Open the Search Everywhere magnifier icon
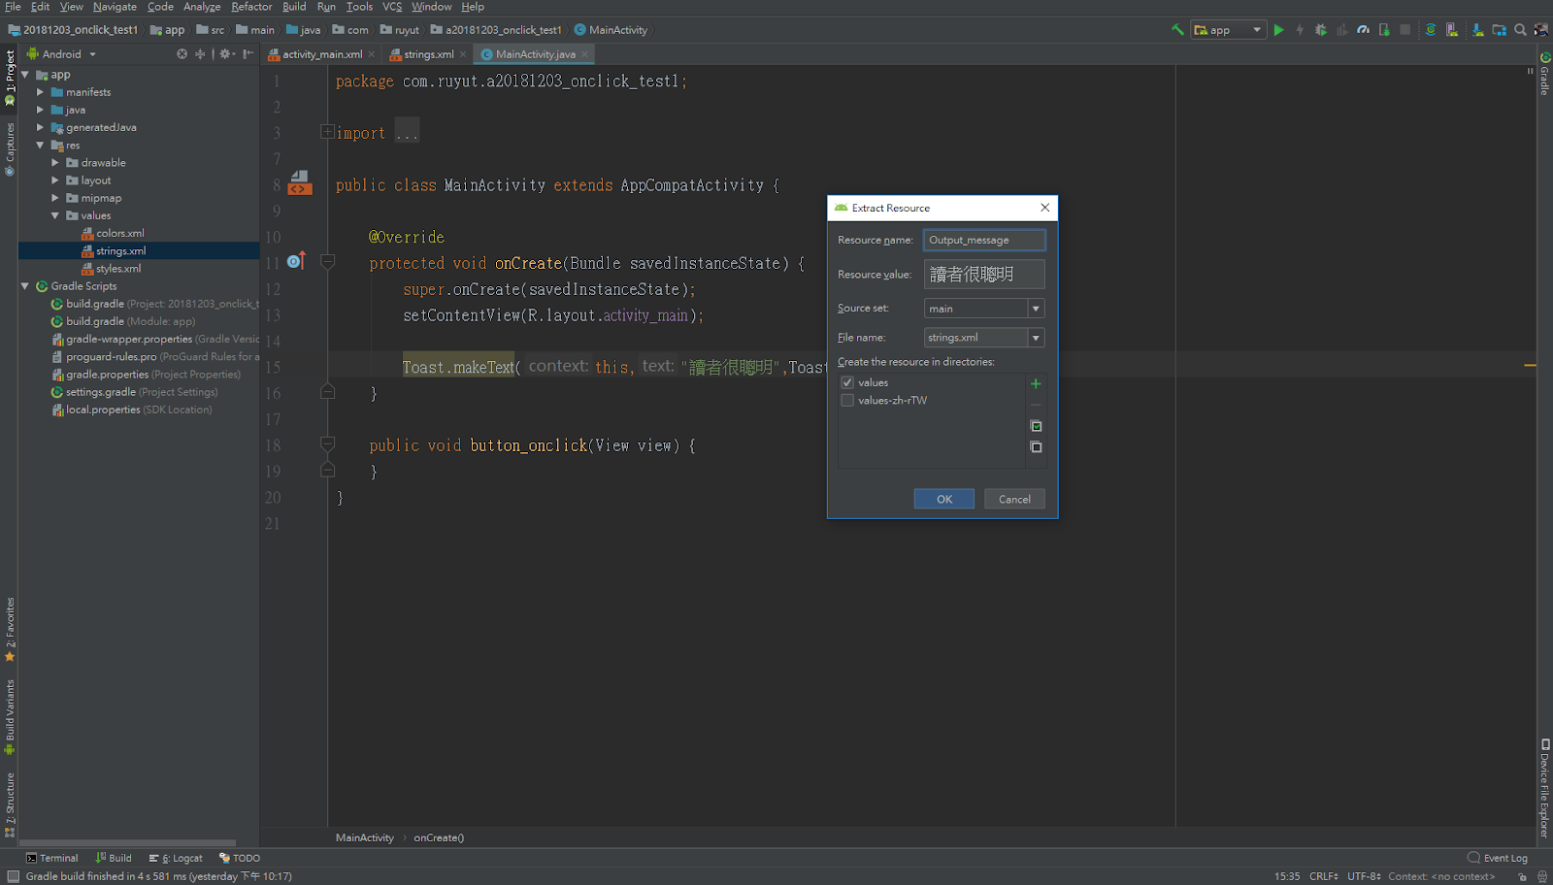The width and height of the screenshot is (1553, 885). (x=1520, y=30)
